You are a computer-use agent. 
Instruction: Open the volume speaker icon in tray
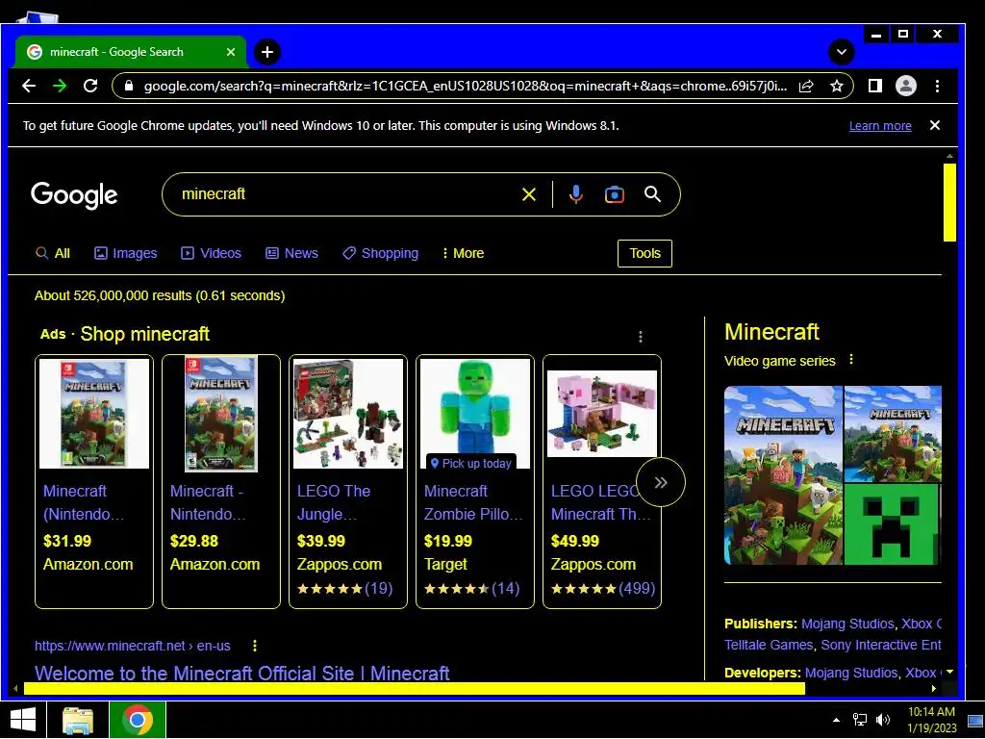[883, 720]
